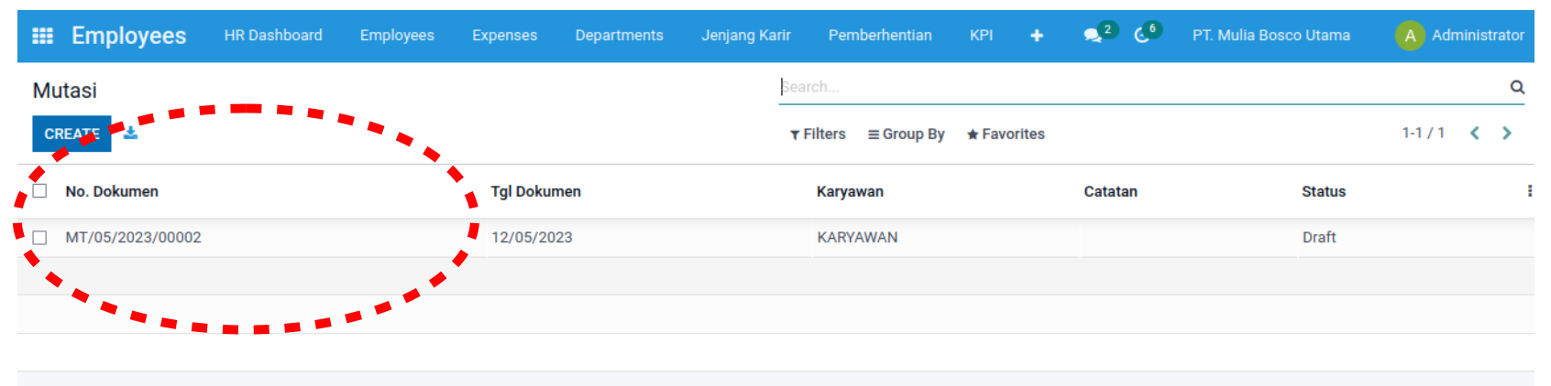The image size is (1551, 386).
Task: Go to previous page arrow
Action: tap(1475, 134)
